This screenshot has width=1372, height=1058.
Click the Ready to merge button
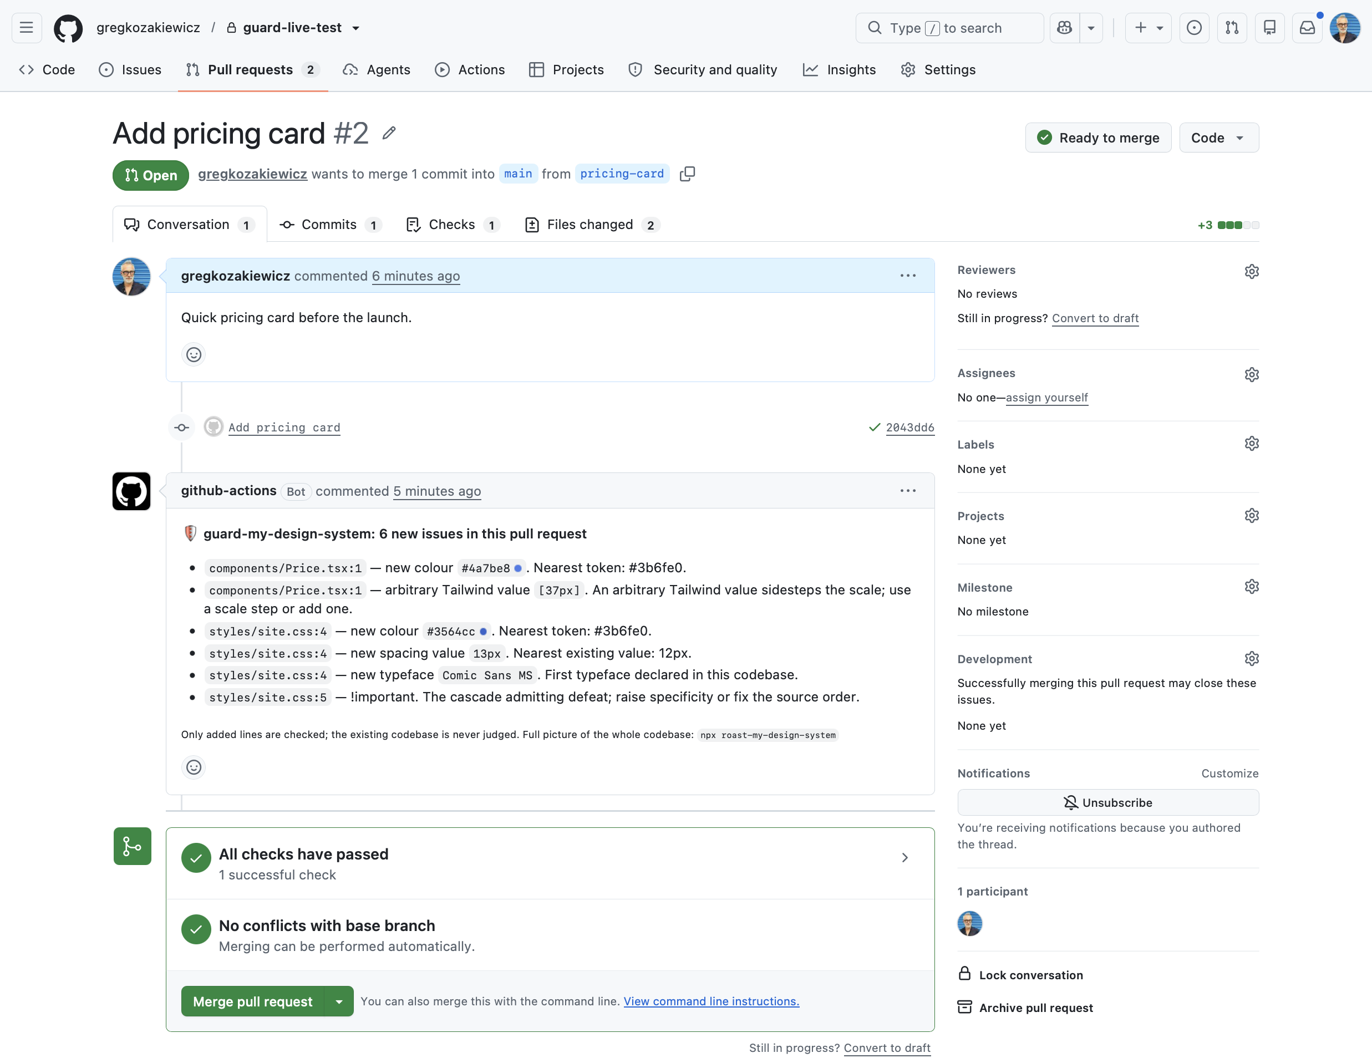click(1097, 138)
